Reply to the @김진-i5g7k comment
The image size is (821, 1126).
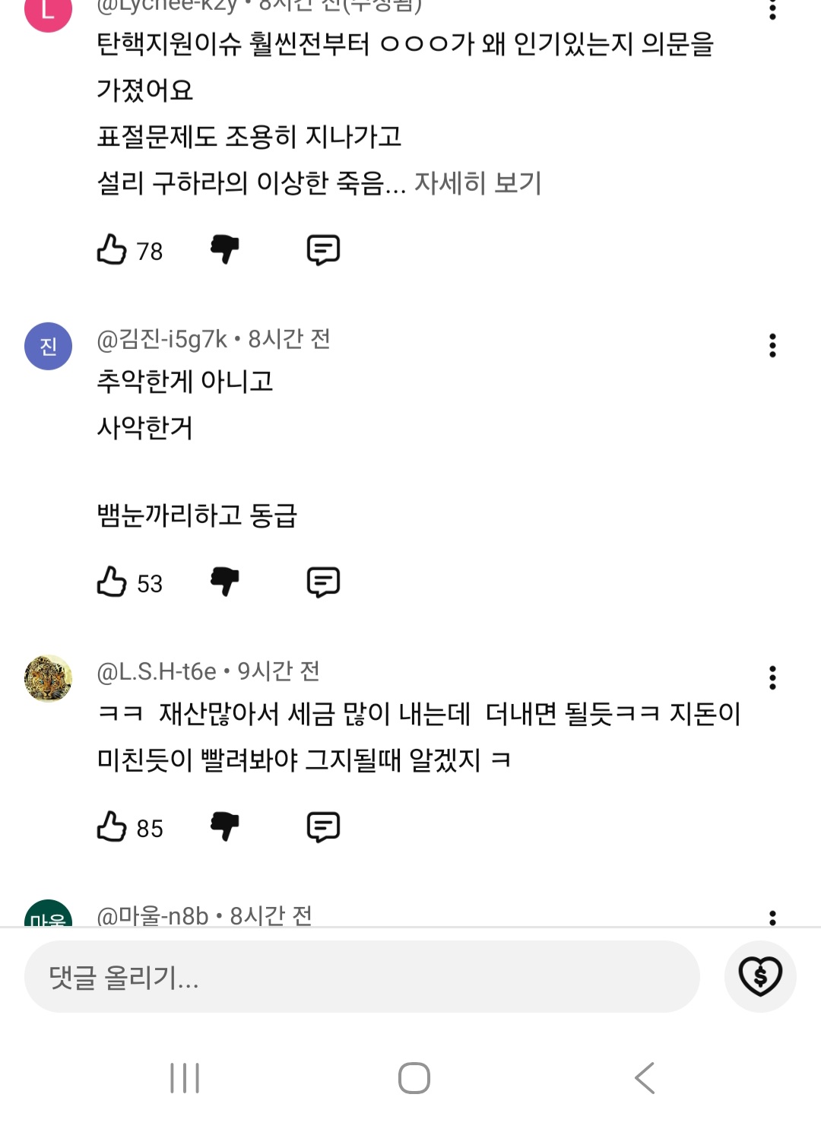point(323,582)
